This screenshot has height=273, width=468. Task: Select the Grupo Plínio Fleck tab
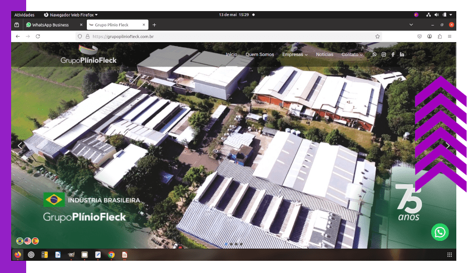click(117, 25)
